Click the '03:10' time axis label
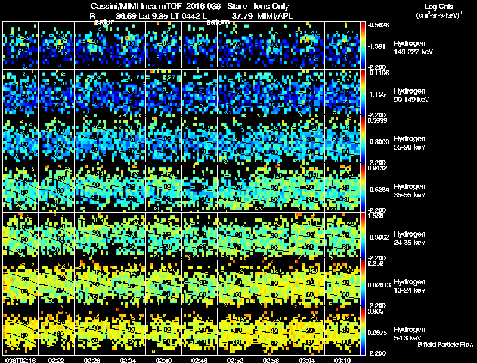 point(342,360)
